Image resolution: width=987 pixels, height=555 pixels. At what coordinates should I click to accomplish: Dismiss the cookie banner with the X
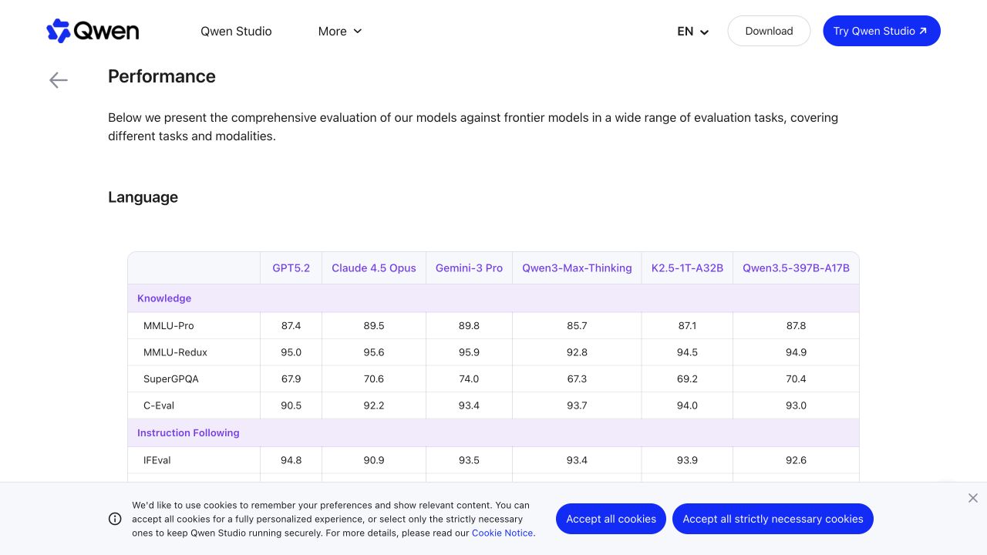tap(973, 498)
